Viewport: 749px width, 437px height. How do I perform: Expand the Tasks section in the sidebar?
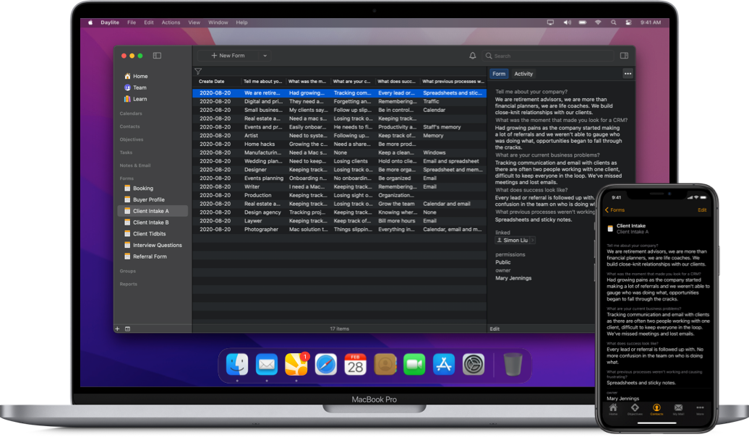pyautogui.click(x=126, y=152)
